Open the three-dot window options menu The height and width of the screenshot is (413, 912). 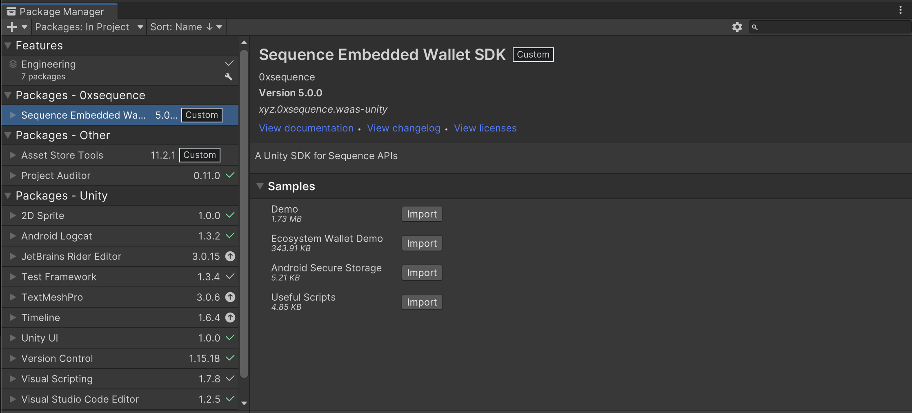[900, 10]
